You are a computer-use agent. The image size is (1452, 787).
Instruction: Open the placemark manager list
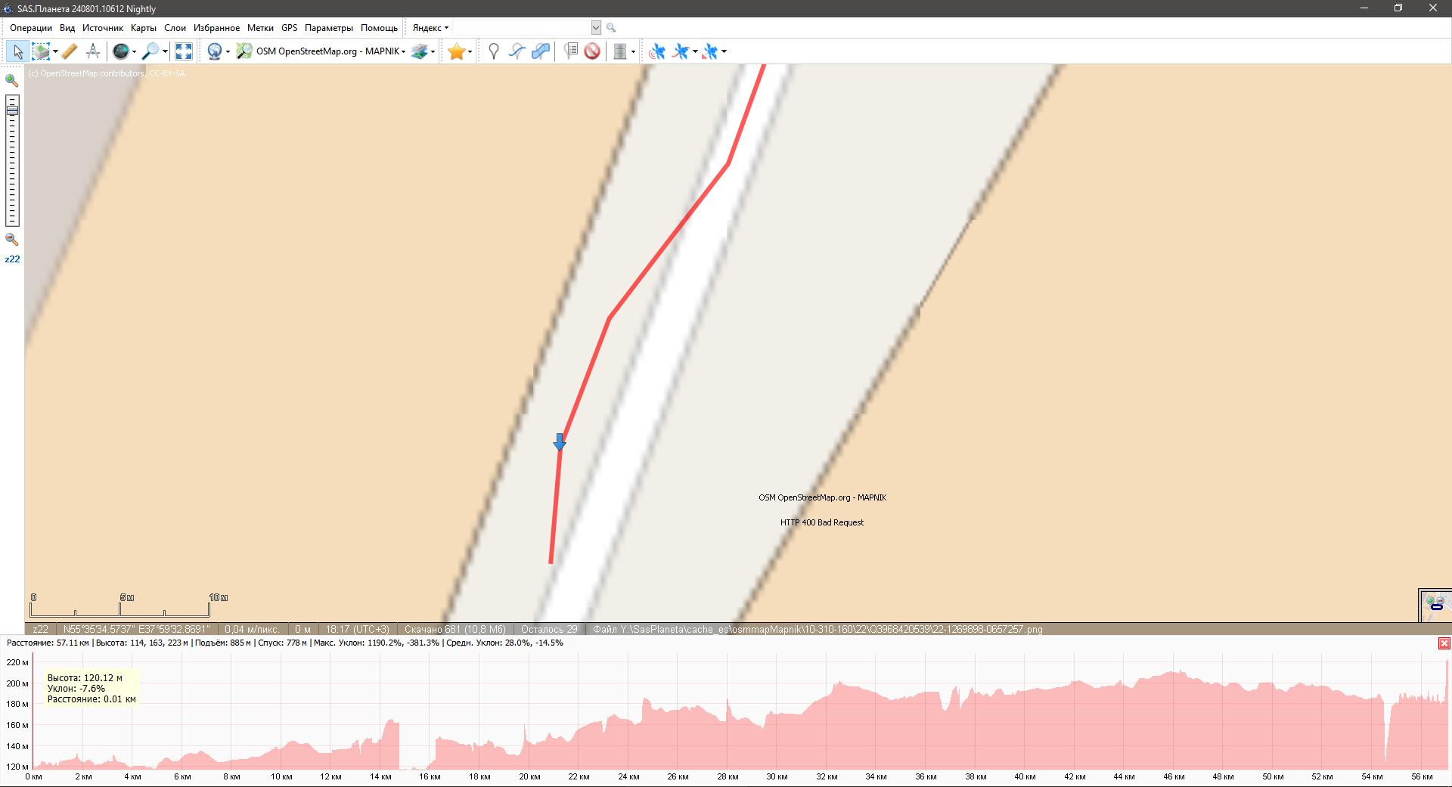(x=572, y=51)
